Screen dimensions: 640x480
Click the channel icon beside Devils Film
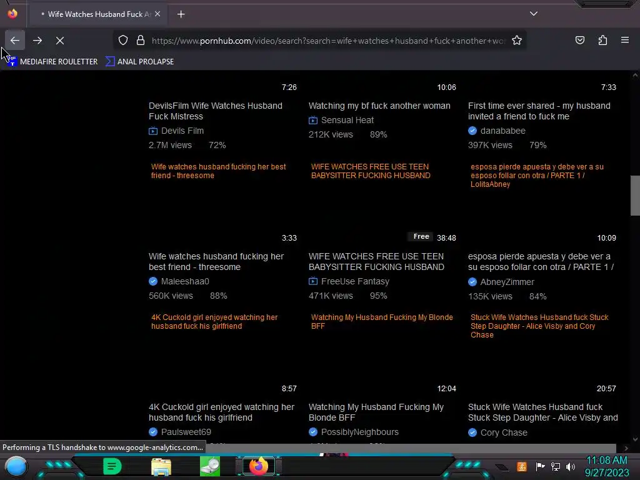(153, 131)
